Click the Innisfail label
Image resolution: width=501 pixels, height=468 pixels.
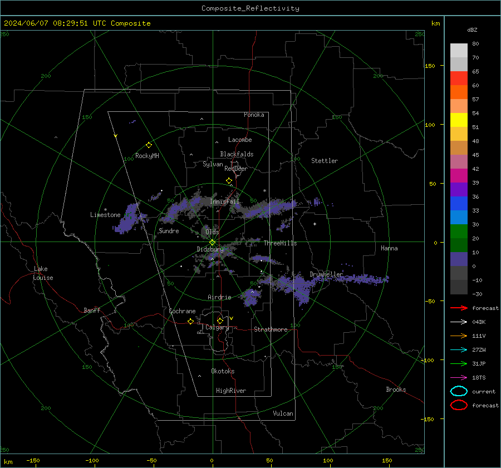pos(225,201)
